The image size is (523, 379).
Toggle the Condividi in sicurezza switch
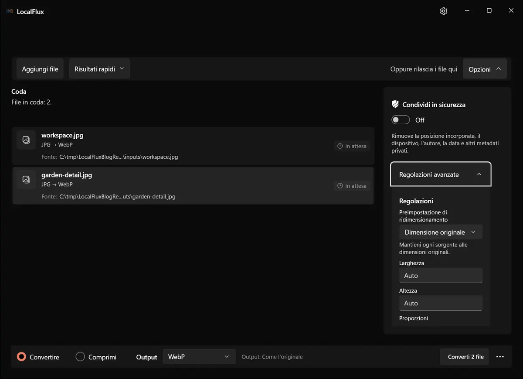401,120
